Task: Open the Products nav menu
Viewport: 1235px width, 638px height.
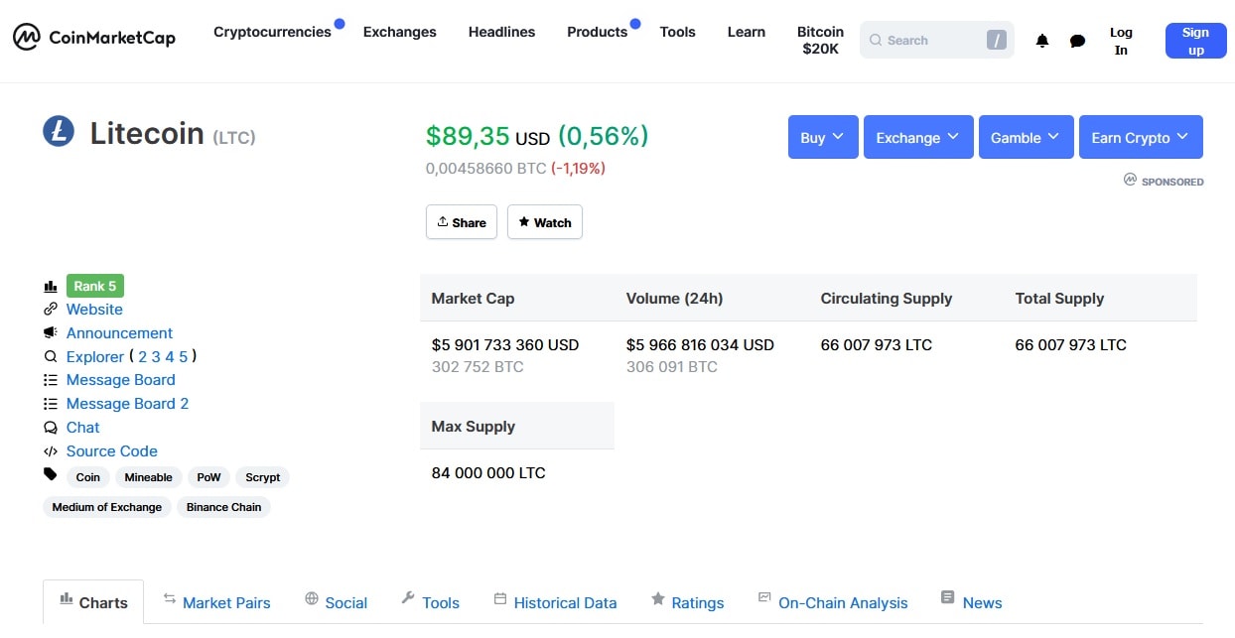Action: click(x=597, y=32)
